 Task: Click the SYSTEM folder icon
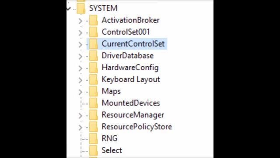[81, 8]
